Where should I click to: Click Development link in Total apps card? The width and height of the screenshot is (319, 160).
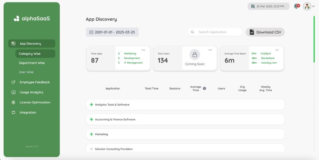132,58
